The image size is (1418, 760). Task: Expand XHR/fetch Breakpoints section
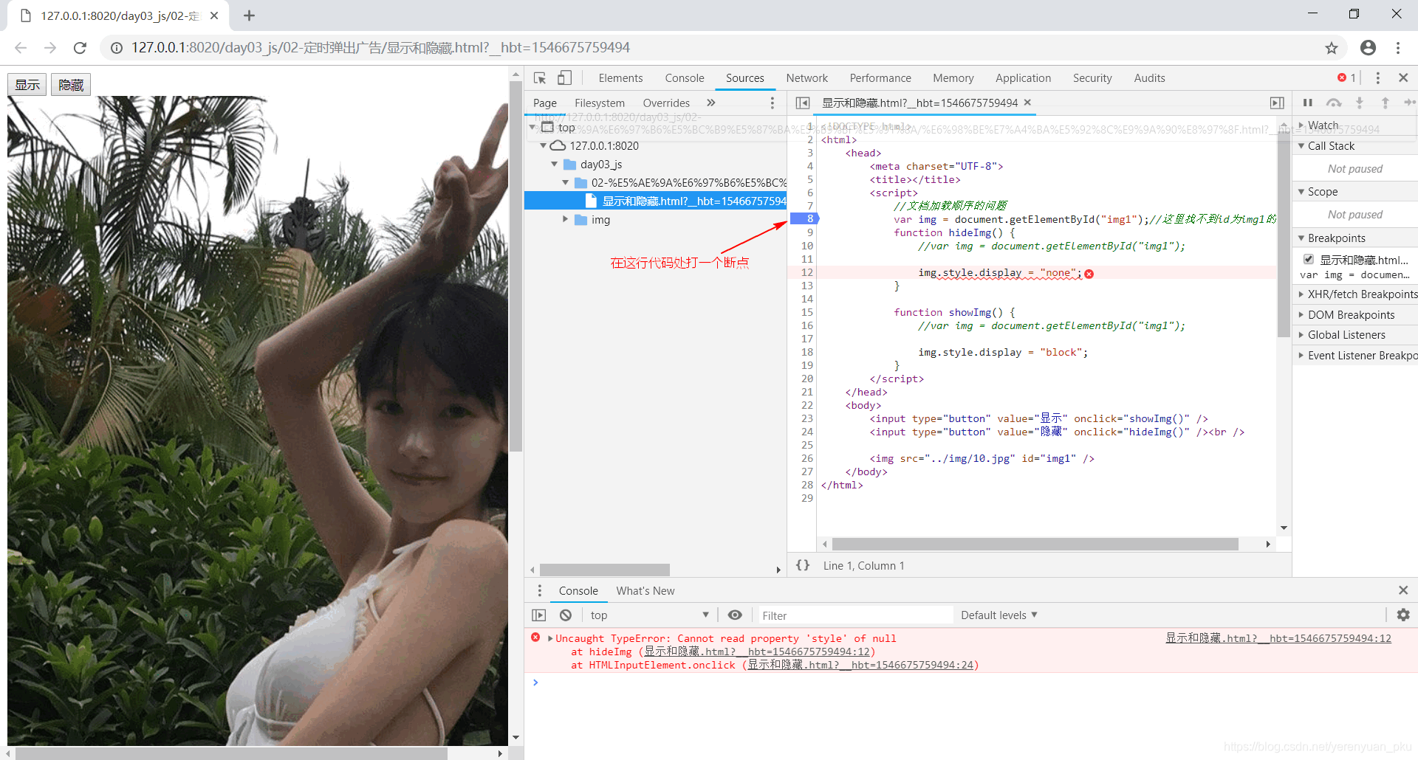(1301, 294)
